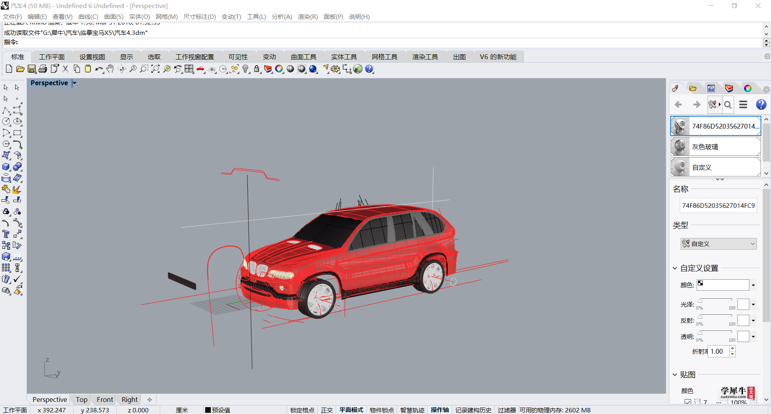Toggle 操作轴 gumball in the status bar
This screenshot has width=771, height=414.
coord(440,410)
